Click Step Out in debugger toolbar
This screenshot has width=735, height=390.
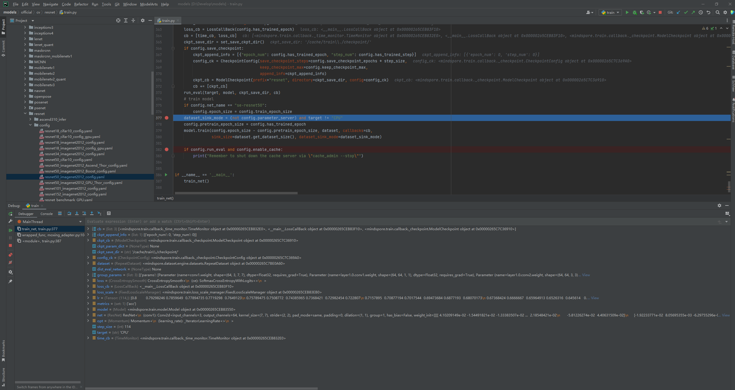[x=92, y=213]
